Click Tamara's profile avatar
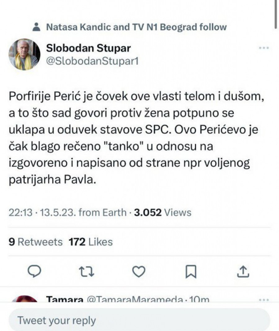Viewport: 279px width, 331px height. (x=24, y=299)
